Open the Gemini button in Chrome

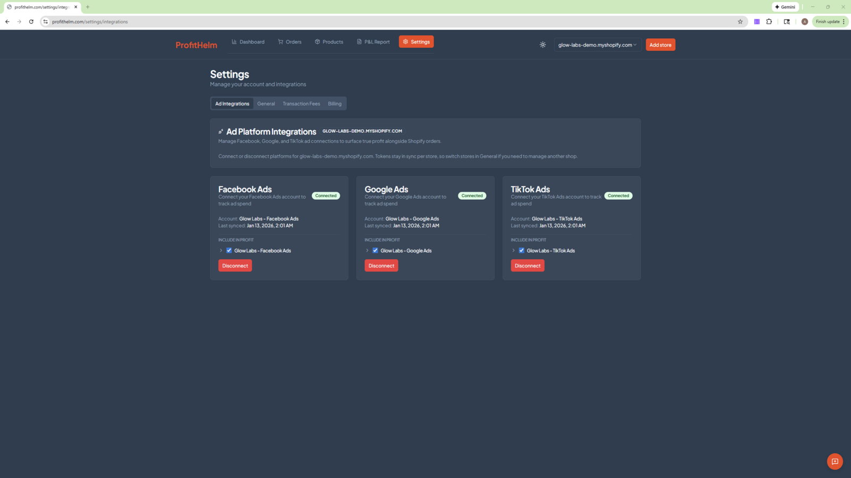(786, 7)
